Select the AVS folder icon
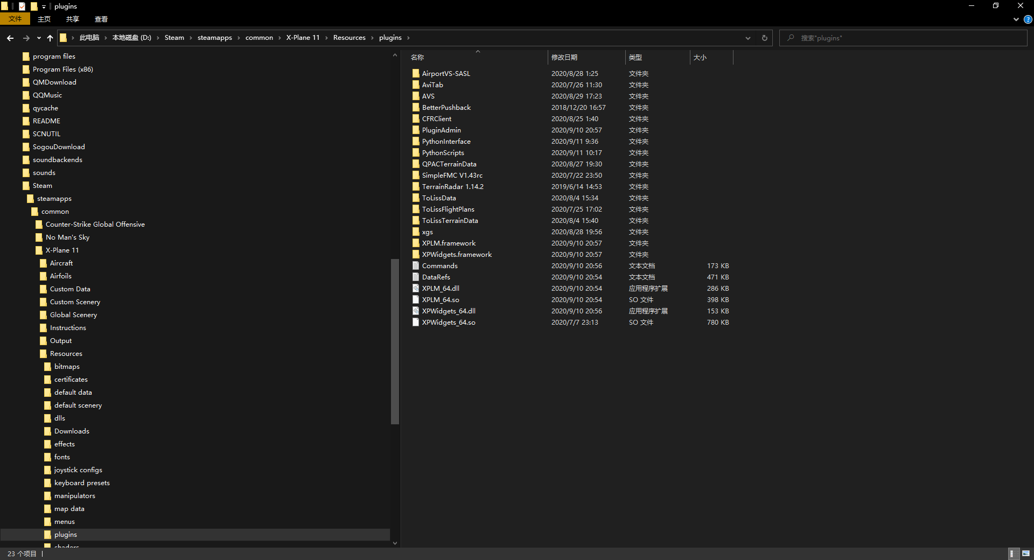Viewport: 1034px width, 560px height. tap(416, 96)
